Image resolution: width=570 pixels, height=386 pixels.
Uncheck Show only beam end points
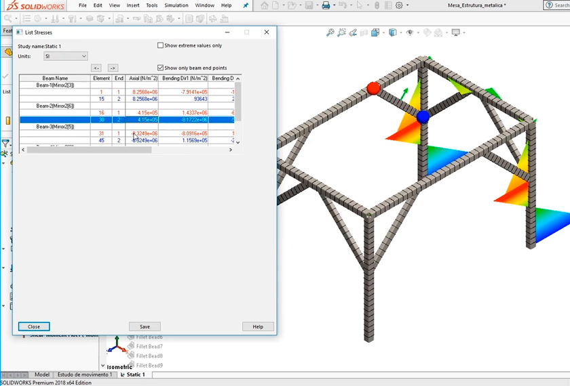click(161, 68)
